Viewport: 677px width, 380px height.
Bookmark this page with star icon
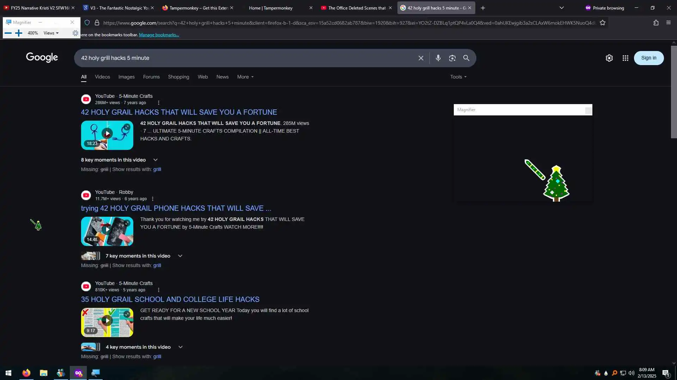point(602,23)
